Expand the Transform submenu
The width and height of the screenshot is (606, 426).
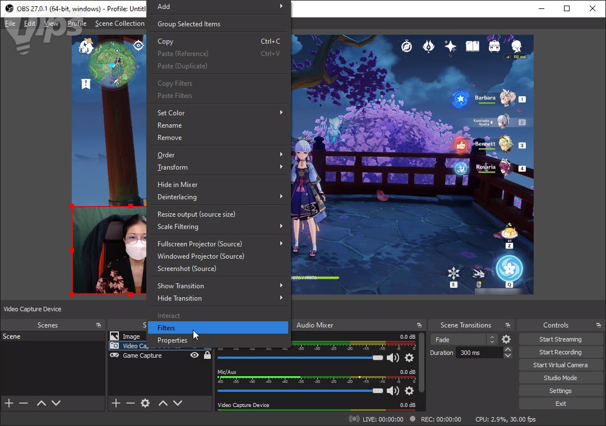[219, 167]
